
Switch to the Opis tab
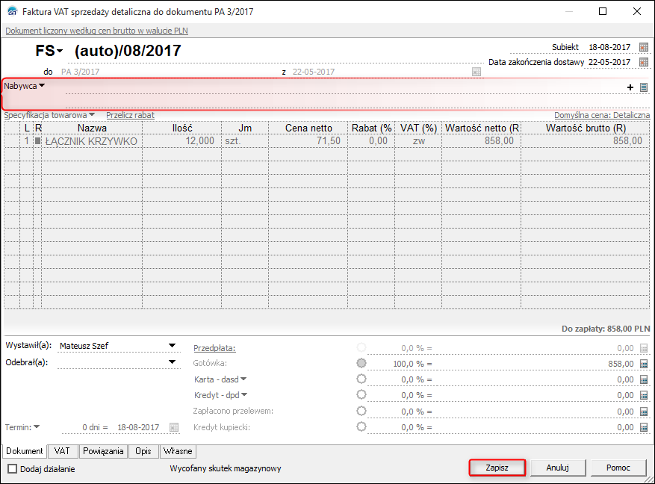143,451
